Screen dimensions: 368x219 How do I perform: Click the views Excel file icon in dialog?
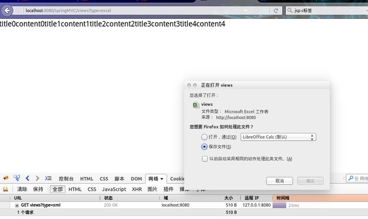[195, 105]
